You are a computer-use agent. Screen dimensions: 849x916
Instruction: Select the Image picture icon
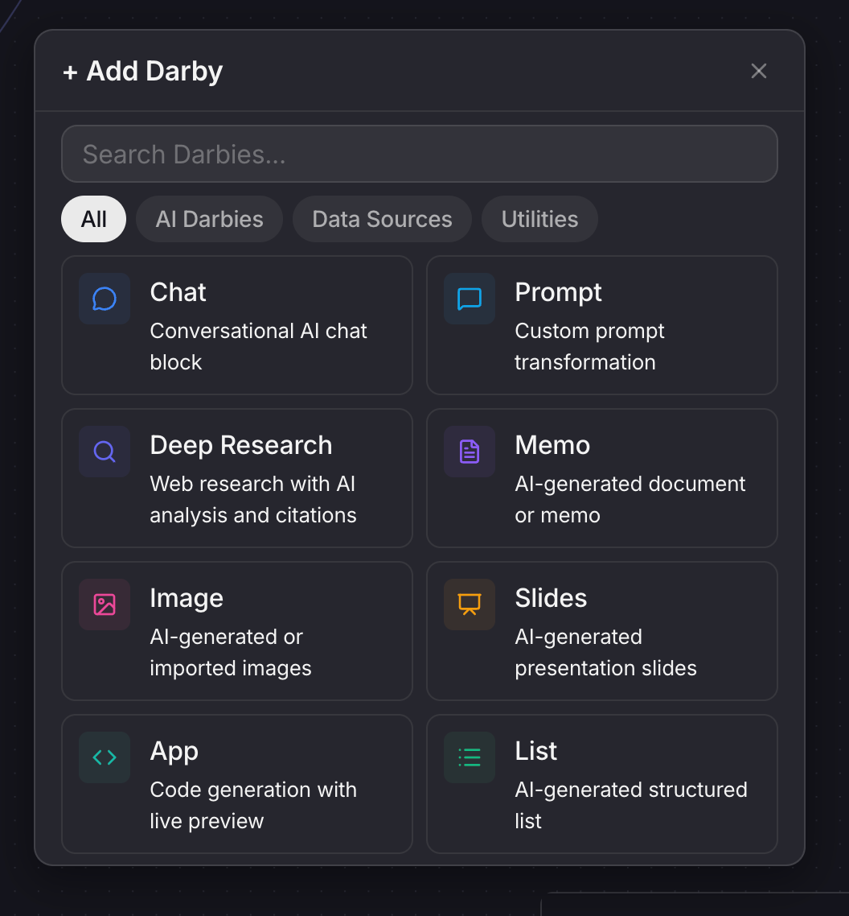(x=105, y=604)
